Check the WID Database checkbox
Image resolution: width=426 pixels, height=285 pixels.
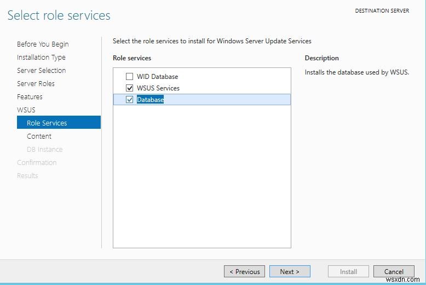point(129,76)
